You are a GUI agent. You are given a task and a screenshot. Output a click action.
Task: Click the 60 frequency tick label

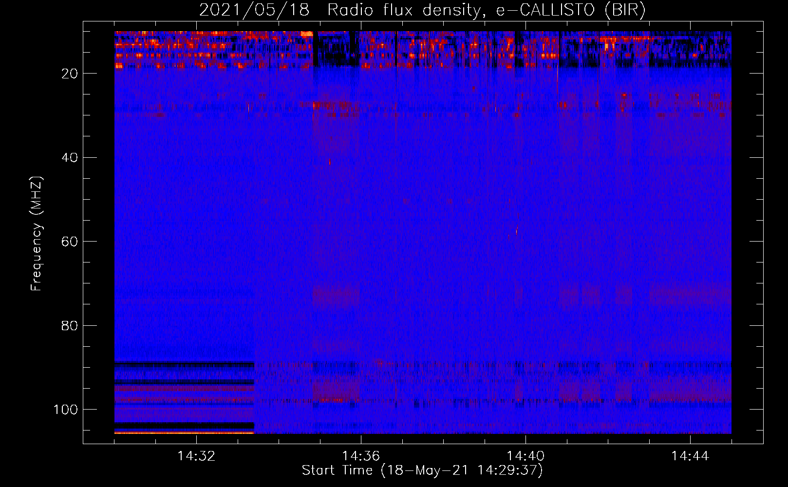70,242
